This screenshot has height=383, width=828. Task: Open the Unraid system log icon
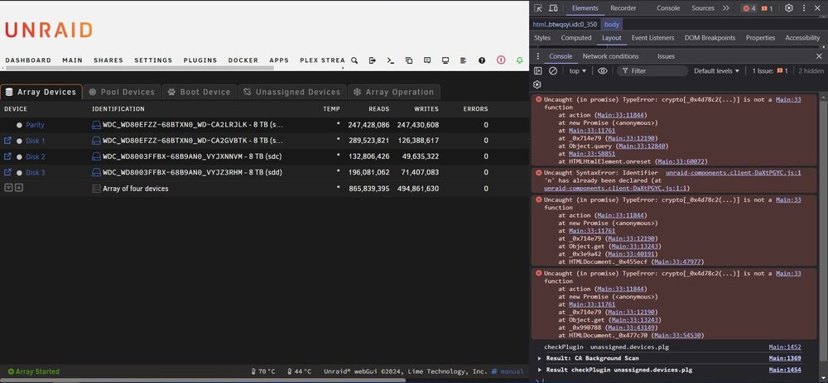(463, 60)
